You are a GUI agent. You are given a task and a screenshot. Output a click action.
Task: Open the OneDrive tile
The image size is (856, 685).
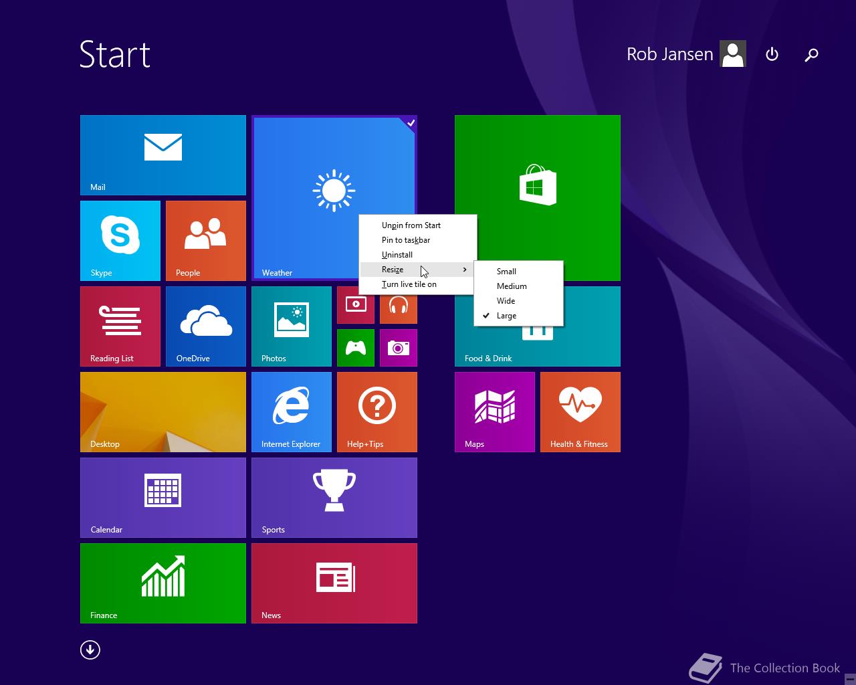(206, 326)
